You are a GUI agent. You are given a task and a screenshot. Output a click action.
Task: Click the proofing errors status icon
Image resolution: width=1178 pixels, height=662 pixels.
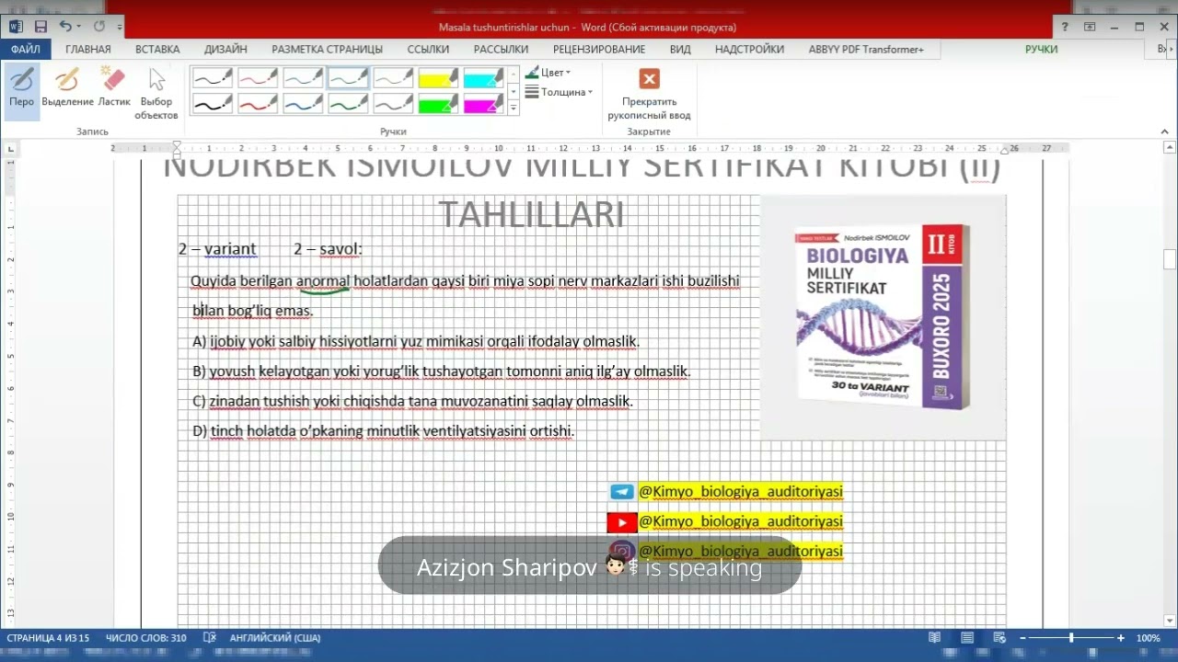[209, 638]
